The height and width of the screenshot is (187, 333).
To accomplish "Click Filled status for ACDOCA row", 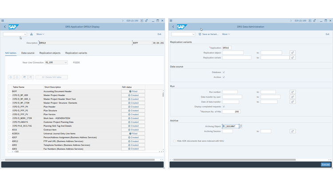I will (133, 134).
